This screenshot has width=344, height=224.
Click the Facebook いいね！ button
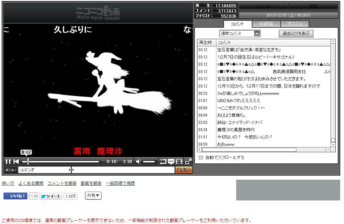pyautogui.click(x=15, y=196)
